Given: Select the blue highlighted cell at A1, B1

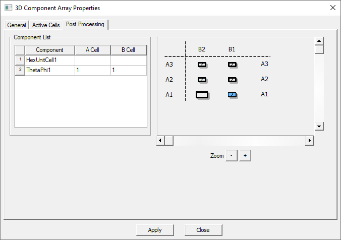Looking at the screenshot, I should [232, 95].
